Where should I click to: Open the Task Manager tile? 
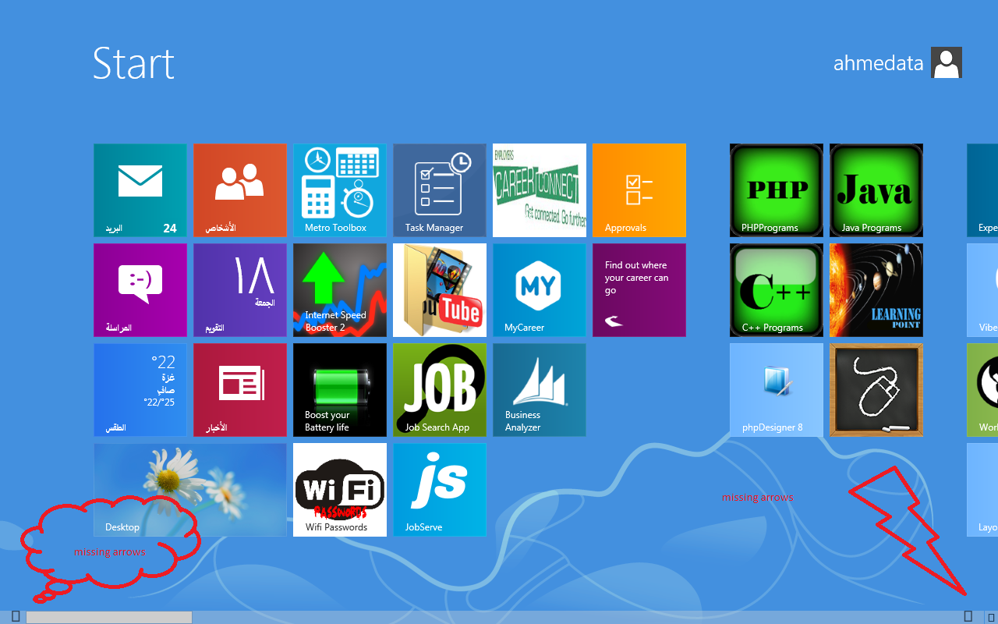(439, 190)
